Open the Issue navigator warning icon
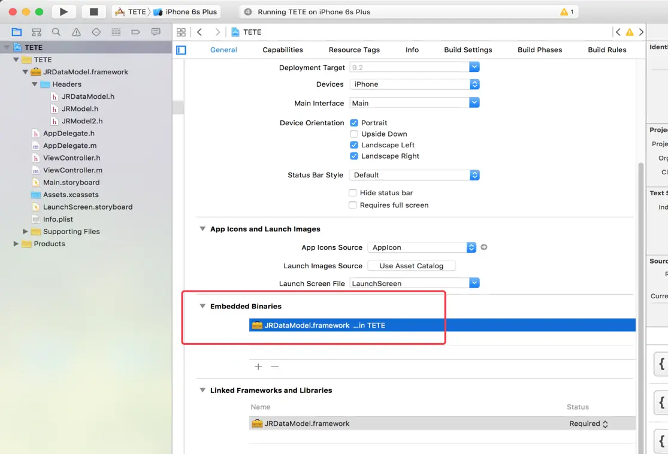The width and height of the screenshot is (668, 454). pos(76,32)
